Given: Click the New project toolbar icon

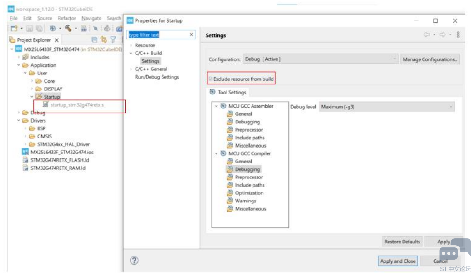Looking at the screenshot, I should pos(14,29).
